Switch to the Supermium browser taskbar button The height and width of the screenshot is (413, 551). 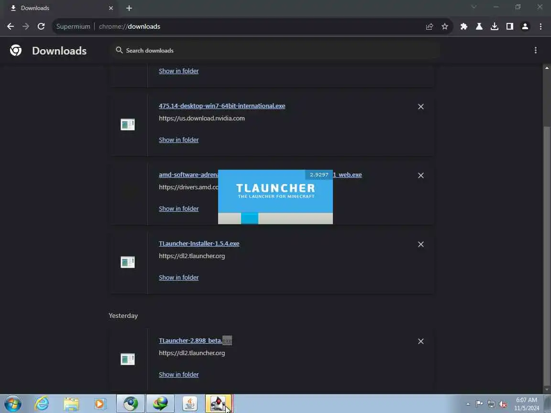pyautogui.click(x=131, y=403)
